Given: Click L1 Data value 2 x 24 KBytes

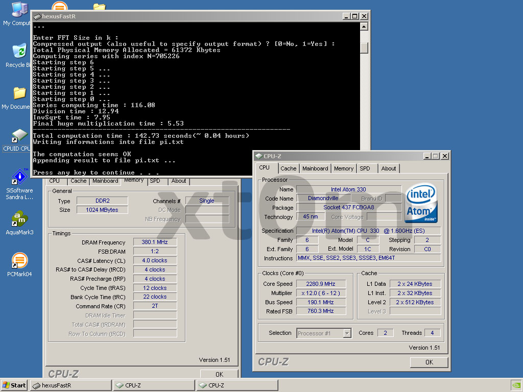Looking at the screenshot, I should (x=415, y=284).
